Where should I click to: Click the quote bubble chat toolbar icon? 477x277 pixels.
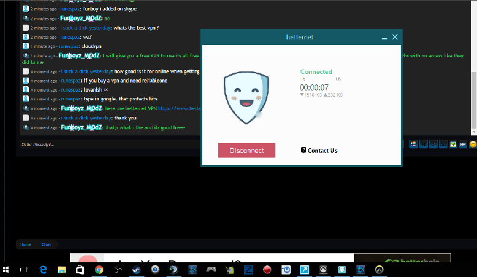463,144
